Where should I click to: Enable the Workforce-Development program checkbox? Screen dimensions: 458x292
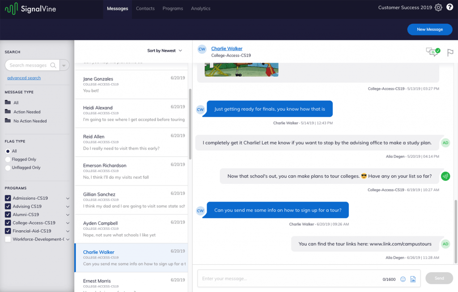click(x=8, y=239)
